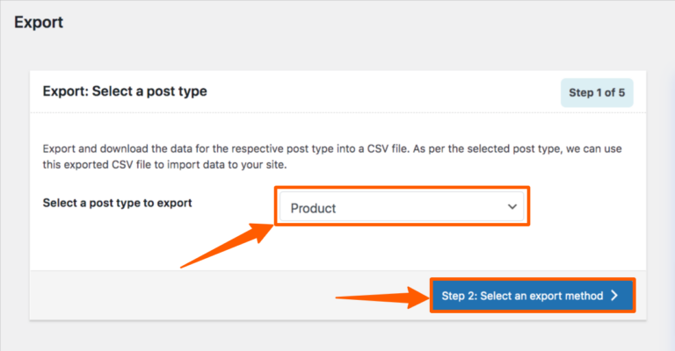Click the orange outline around the Step 2 button
The height and width of the screenshot is (351, 675).
(x=532, y=279)
